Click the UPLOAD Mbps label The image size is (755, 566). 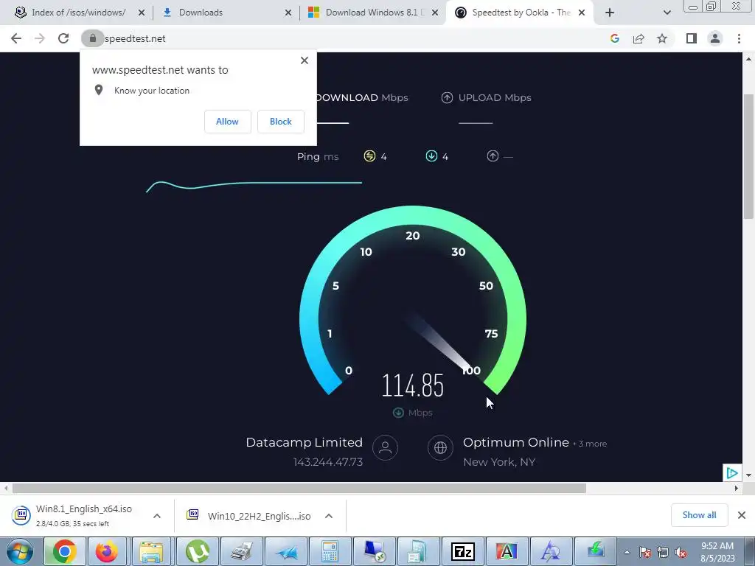495,98
